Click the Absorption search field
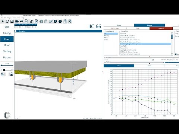179x134 pixels. pyautogui.click(x=128, y=60)
